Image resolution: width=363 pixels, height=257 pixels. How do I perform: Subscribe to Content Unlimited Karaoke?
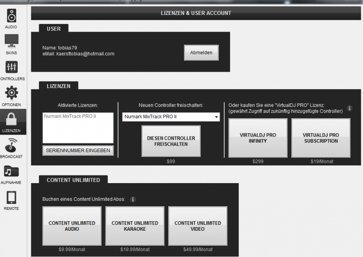[x=135, y=226]
